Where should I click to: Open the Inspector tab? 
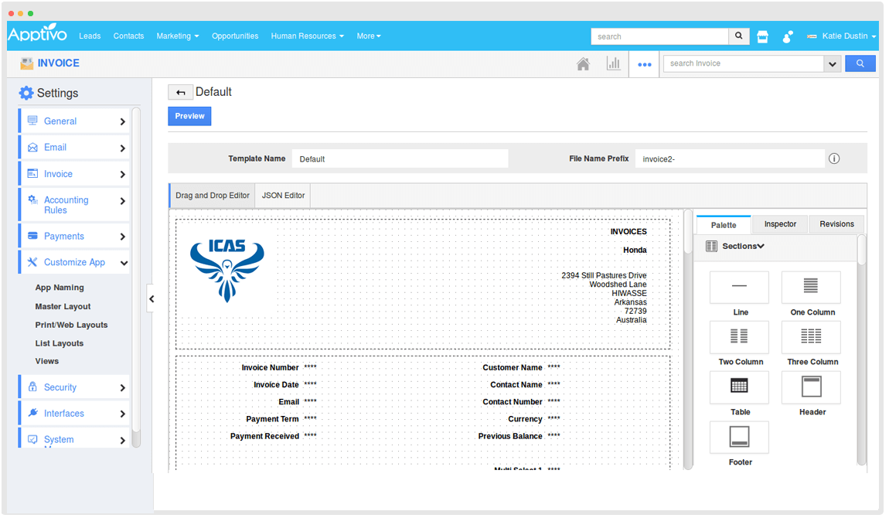tap(780, 224)
